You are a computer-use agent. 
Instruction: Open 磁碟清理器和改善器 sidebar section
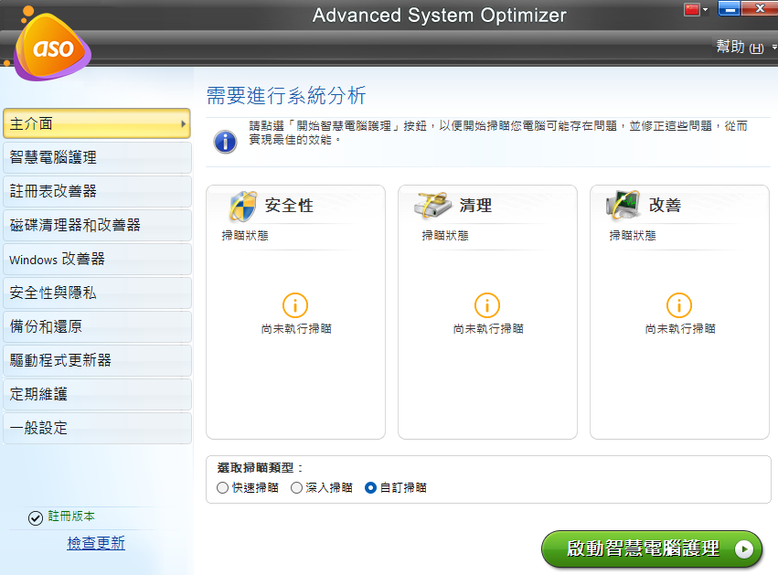(97, 225)
